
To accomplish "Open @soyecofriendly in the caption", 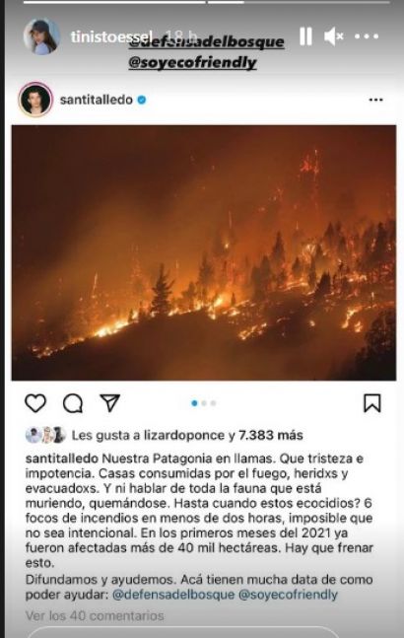I will click(288, 595).
